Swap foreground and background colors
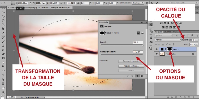Screen dimensions: 199x99 pos(5,96)
